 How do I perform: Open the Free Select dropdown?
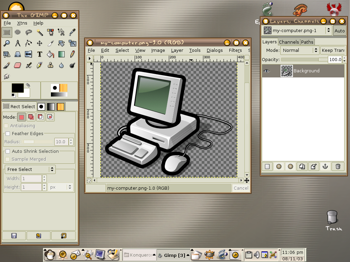(30, 169)
